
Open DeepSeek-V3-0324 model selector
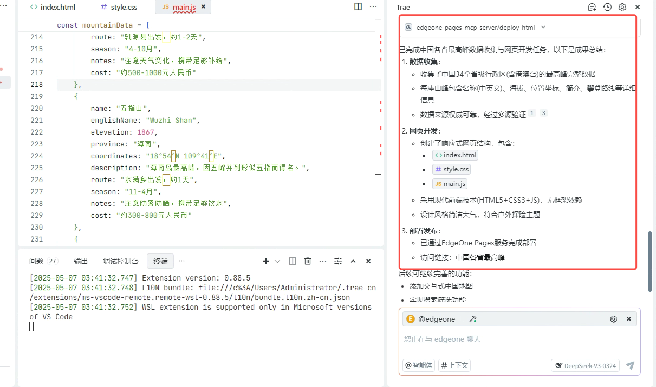coord(585,365)
